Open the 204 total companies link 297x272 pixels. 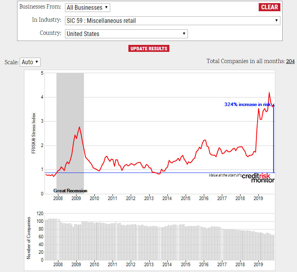click(x=290, y=61)
